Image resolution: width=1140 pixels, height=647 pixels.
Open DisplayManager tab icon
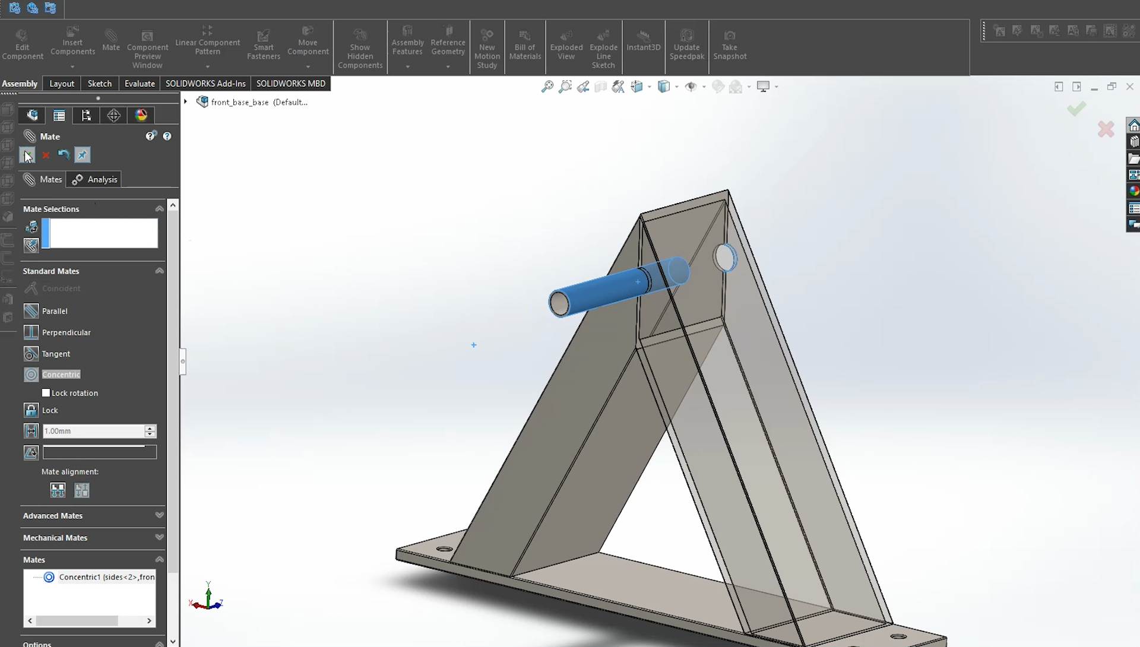(x=141, y=115)
